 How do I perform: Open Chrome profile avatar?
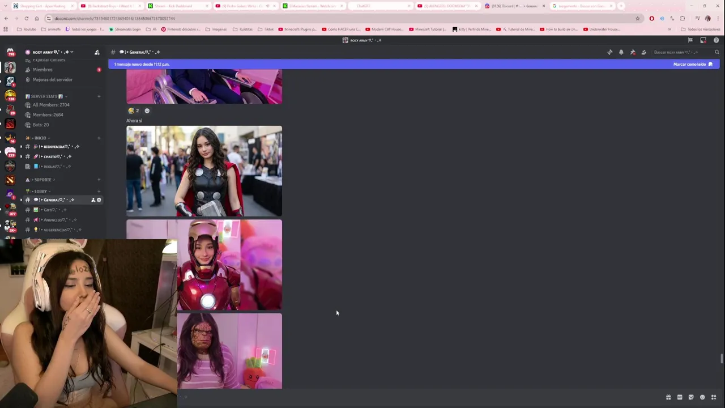pyautogui.click(x=707, y=18)
